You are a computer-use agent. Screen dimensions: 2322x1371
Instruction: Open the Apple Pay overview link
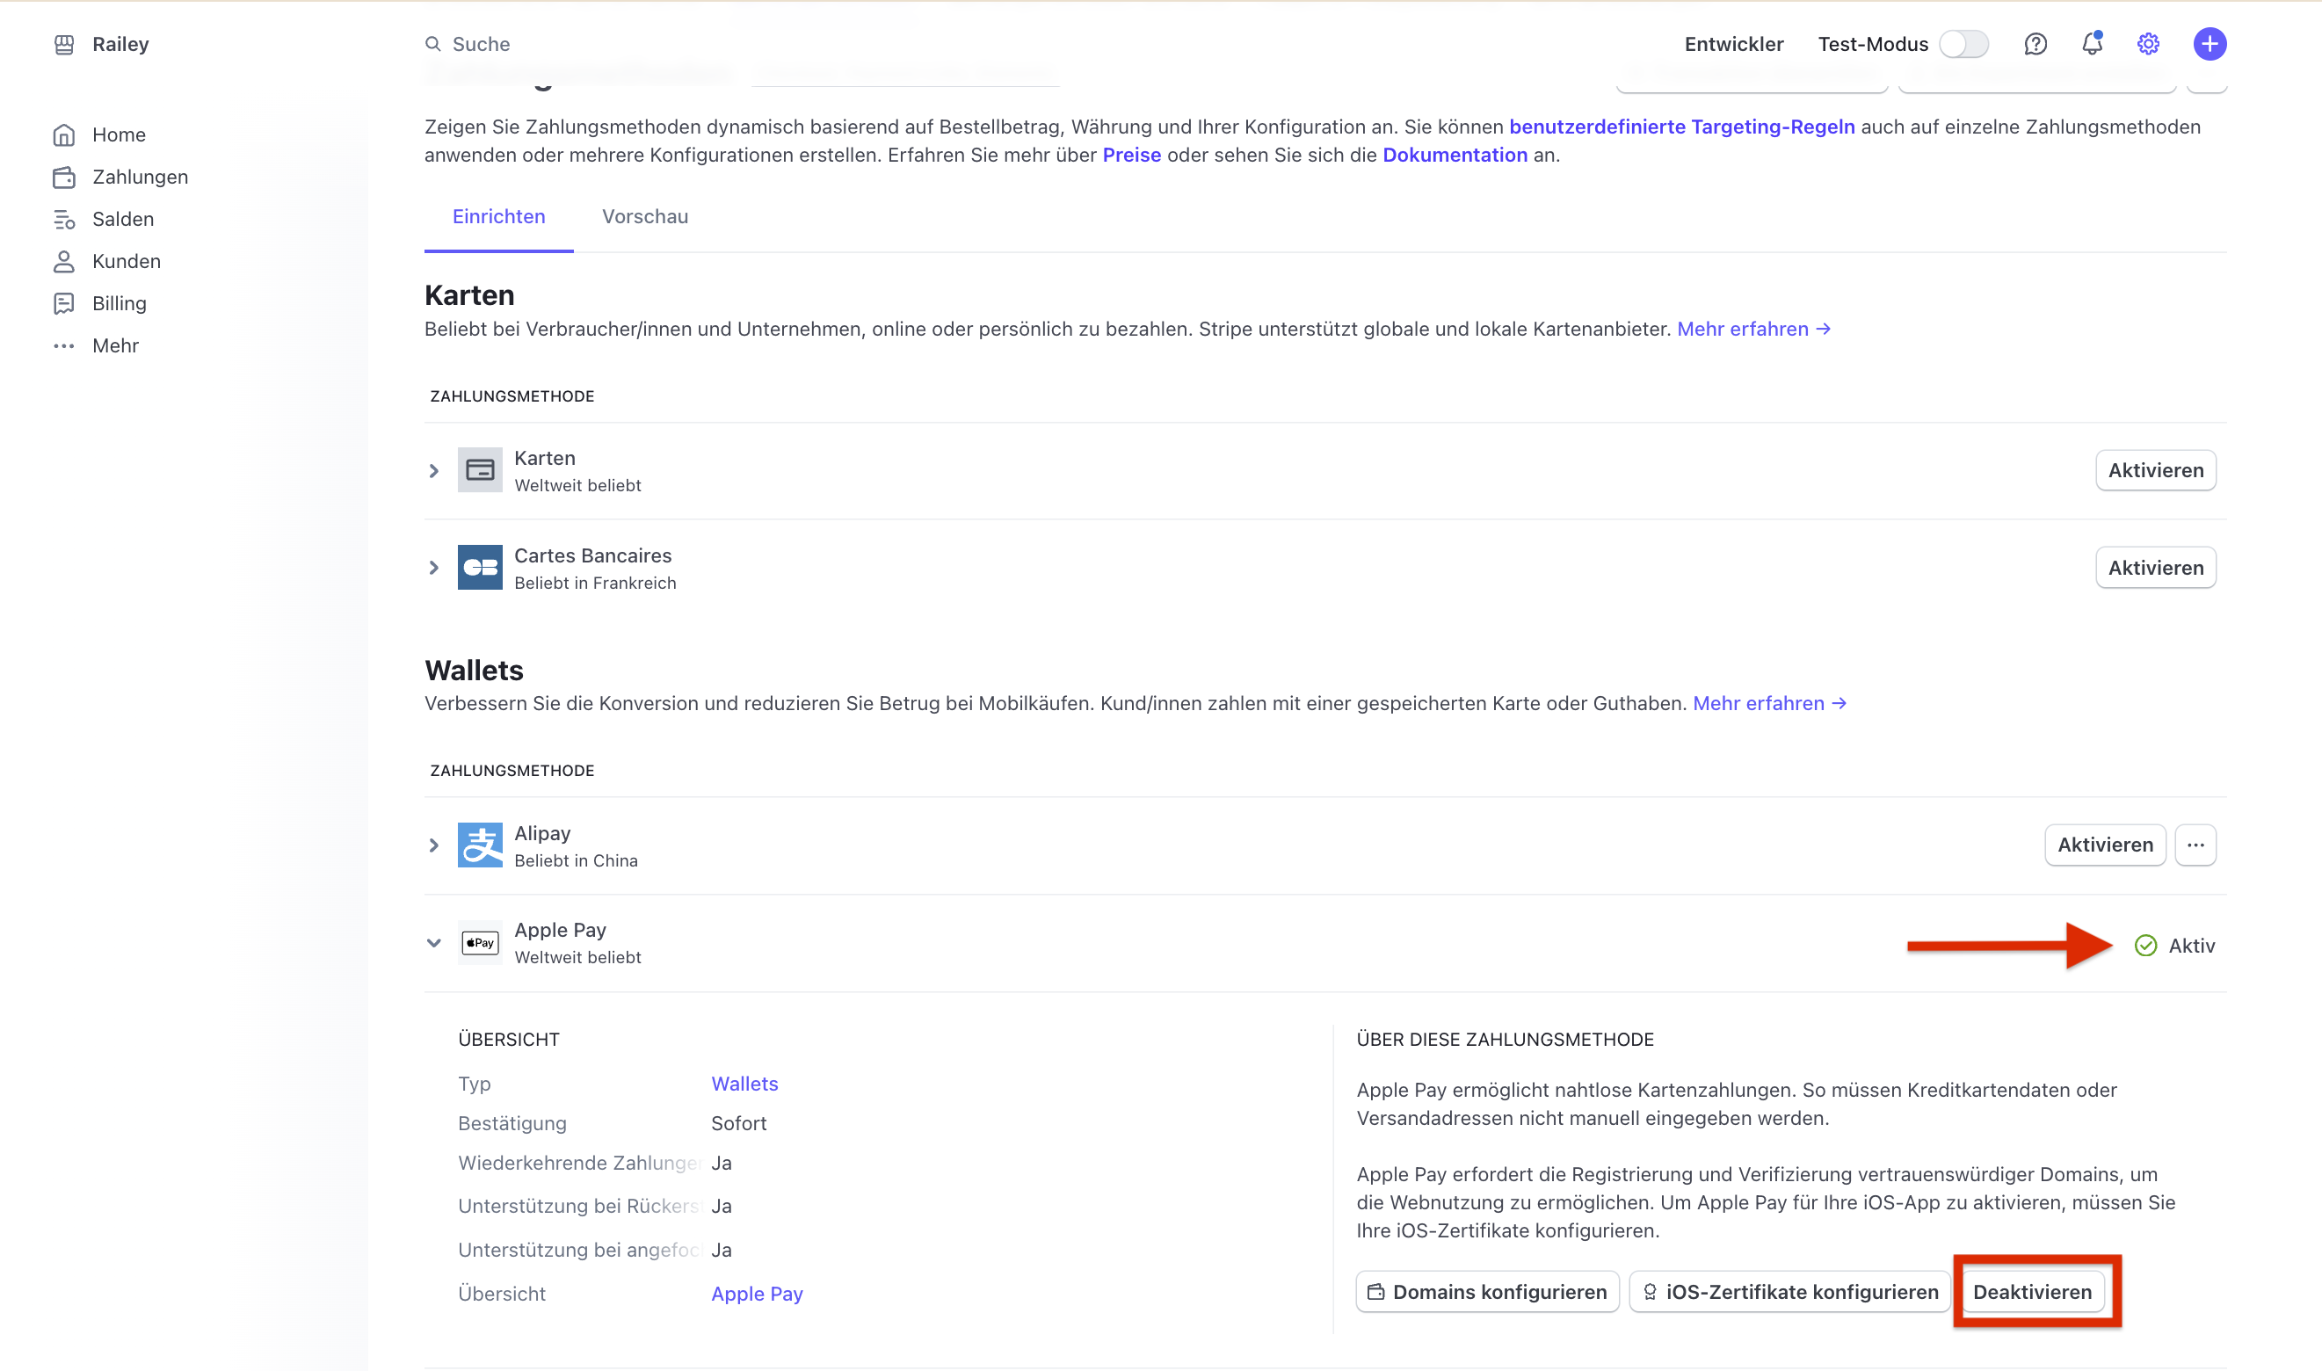click(757, 1295)
